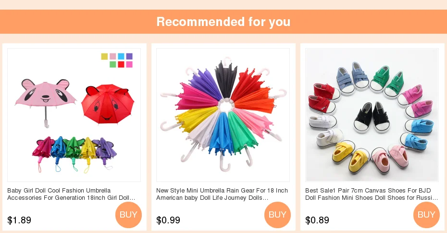This screenshot has width=447, height=233.
Task: Click the $0.99 price label
Action: pos(168,220)
